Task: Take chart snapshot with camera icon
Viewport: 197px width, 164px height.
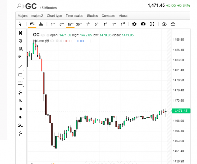Action: [x=143, y=24]
